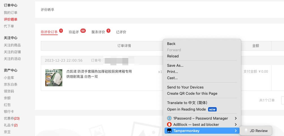This screenshot has height=136, width=284.
Task: Click the 共1个订单 count text
Action: (267, 100)
